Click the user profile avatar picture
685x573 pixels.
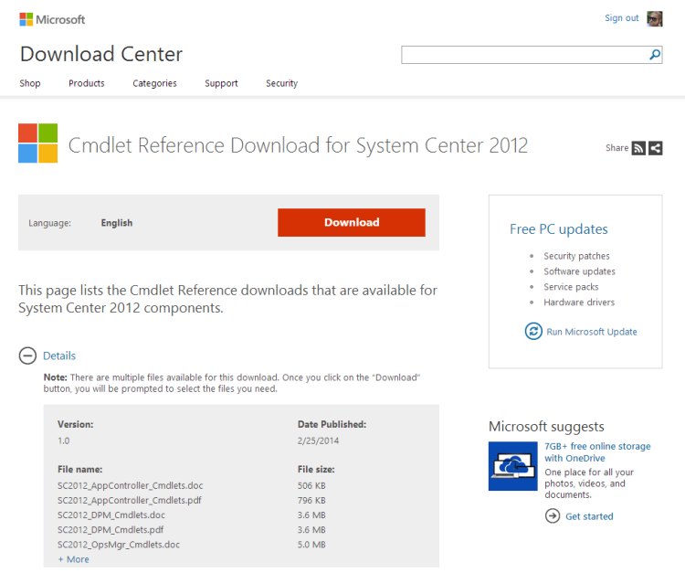655,19
